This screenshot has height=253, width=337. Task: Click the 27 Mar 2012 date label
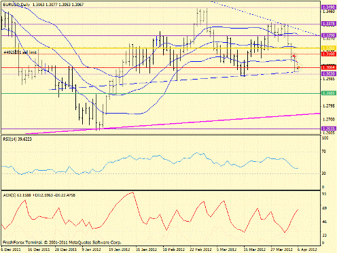point(281,250)
